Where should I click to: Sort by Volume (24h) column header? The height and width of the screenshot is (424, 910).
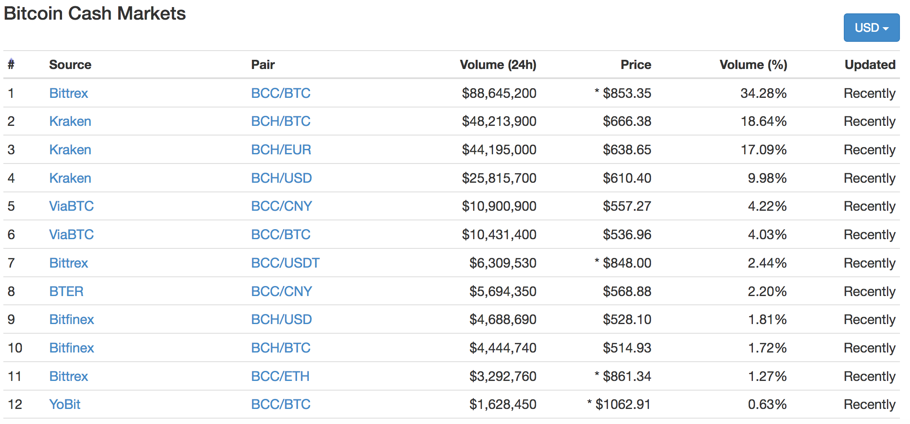498,64
